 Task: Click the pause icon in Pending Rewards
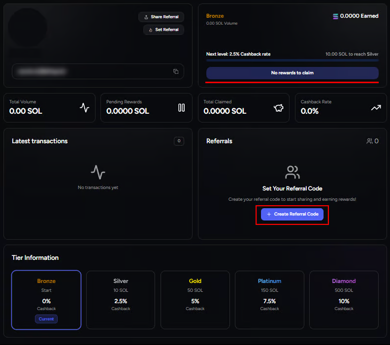tap(181, 108)
